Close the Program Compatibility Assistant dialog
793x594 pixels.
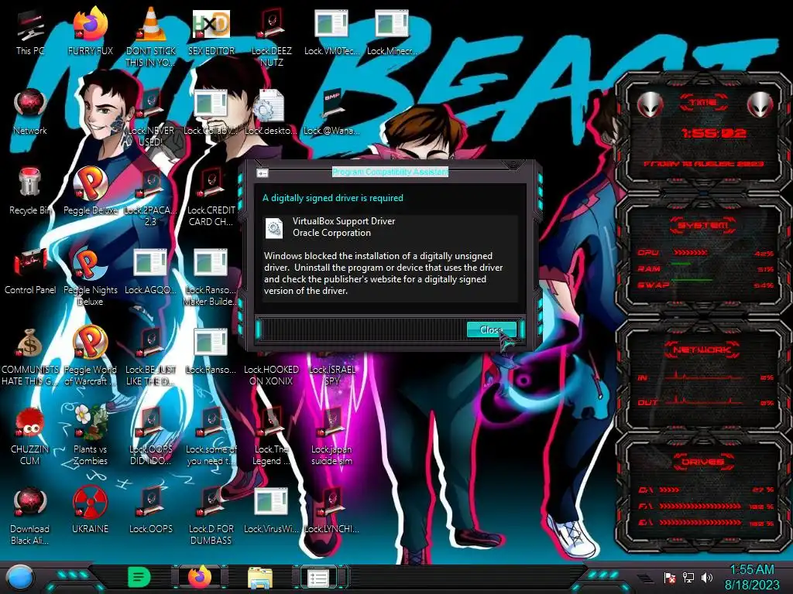pos(491,329)
